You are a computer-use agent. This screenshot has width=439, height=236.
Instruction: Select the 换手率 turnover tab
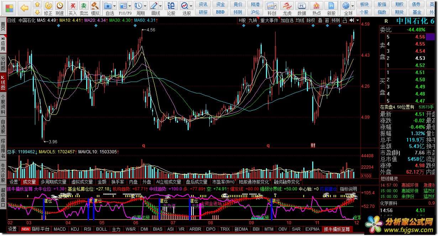coord(117,182)
